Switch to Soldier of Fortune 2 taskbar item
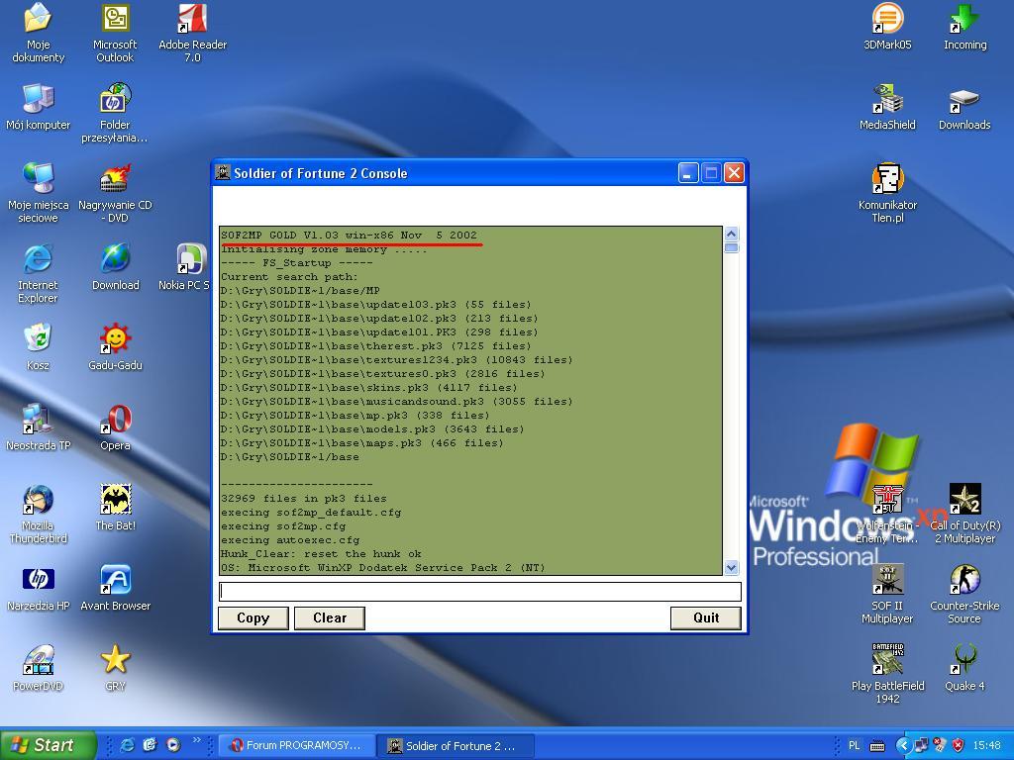Viewport: 1014px width, 760px height. (456, 745)
